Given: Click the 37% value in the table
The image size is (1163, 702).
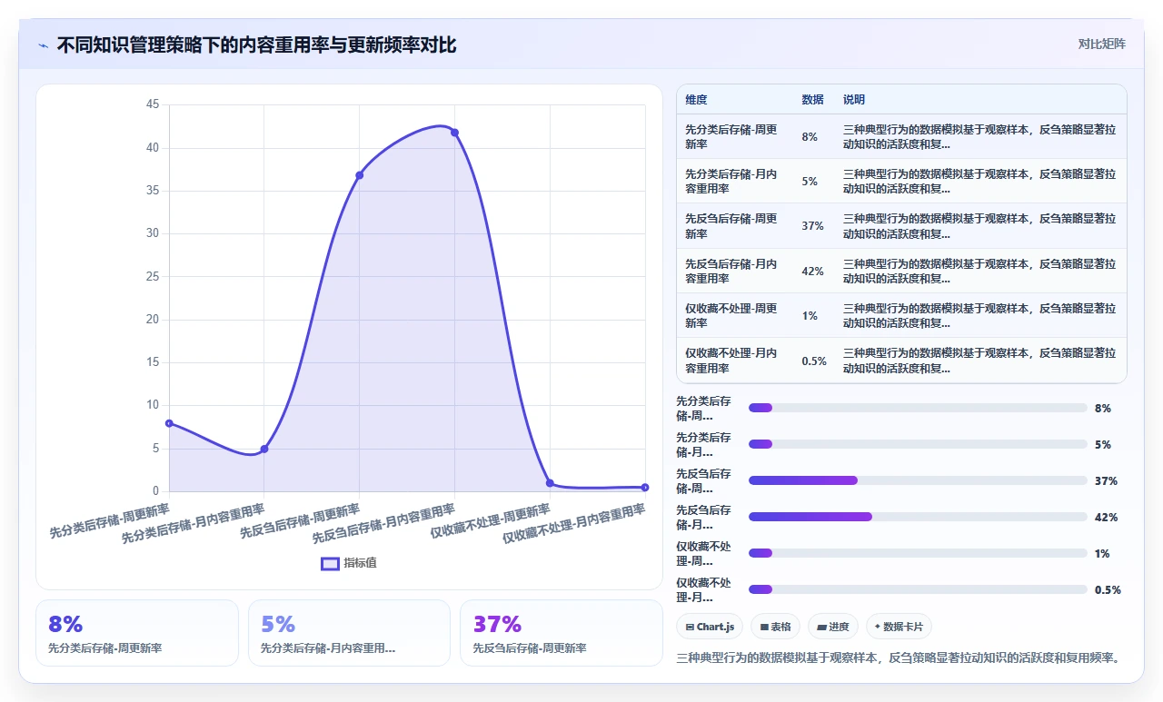Looking at the screenshot, I should 812,226.
